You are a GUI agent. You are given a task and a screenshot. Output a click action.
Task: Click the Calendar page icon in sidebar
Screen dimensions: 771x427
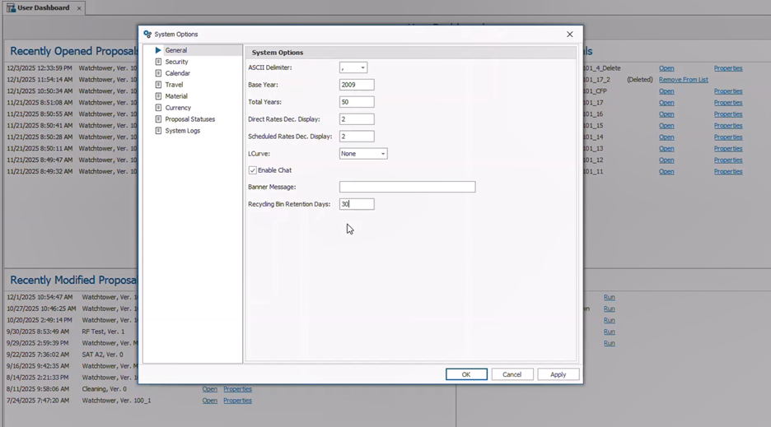[x=158, y=73]
